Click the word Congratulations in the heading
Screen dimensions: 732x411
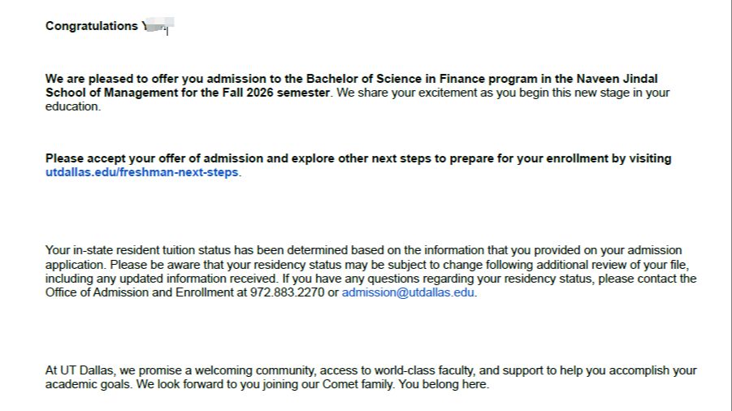(92, 26)
